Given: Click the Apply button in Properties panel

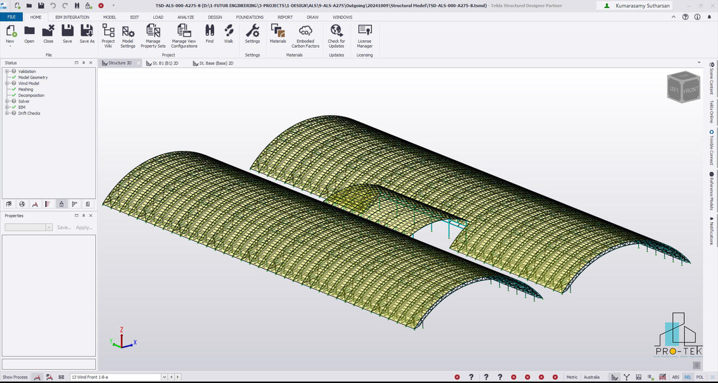Looking at the screenshot, I should coord(83,227).
